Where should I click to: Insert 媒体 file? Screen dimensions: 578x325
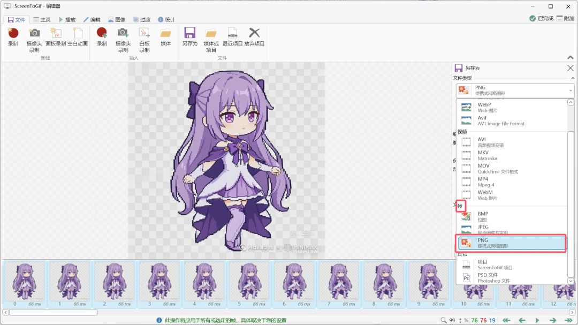tap(165, 37)
